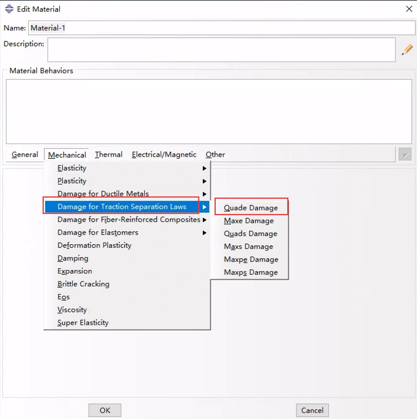Expand Damage for Ductile Metals submenu
The height and width of the screenshot is (419, 417).
coord(127,194)
